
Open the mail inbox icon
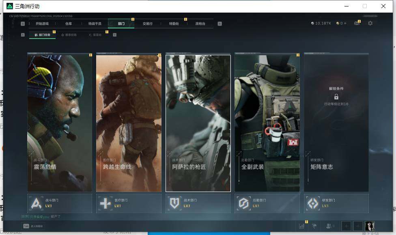357,23
